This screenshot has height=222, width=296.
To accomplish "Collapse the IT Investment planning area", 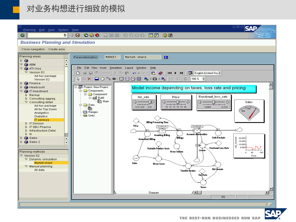I will (x=21, y=91).
